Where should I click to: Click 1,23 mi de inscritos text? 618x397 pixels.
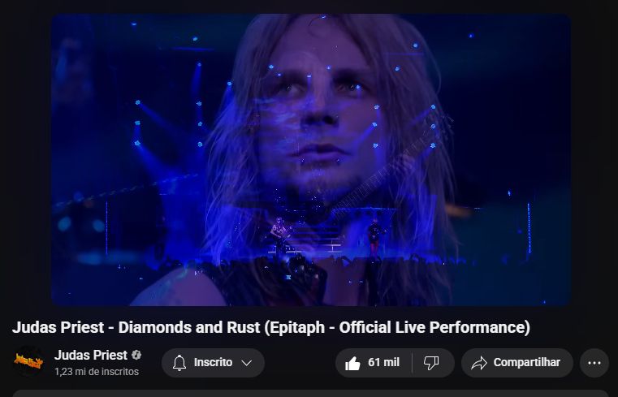pos(97,372)
